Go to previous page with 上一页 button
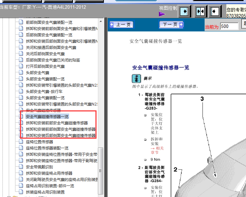This screenshot has width=246, height=197. pos(121,24)
